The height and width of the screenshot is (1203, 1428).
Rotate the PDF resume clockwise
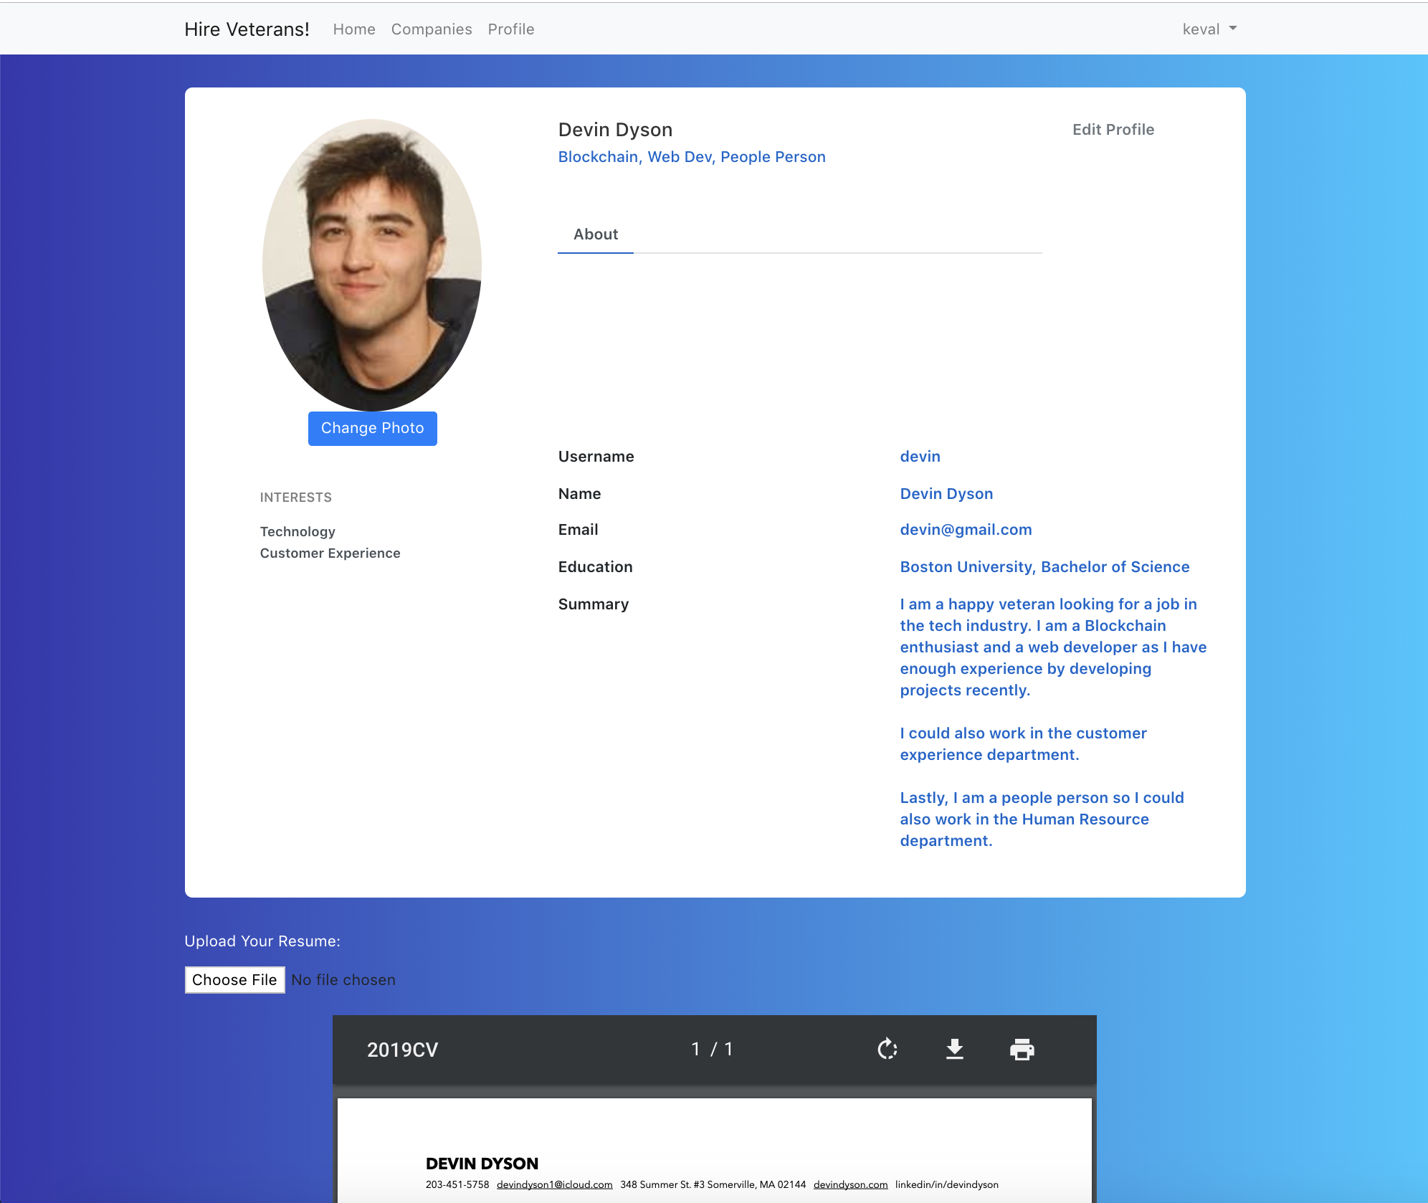(887, 1050)
